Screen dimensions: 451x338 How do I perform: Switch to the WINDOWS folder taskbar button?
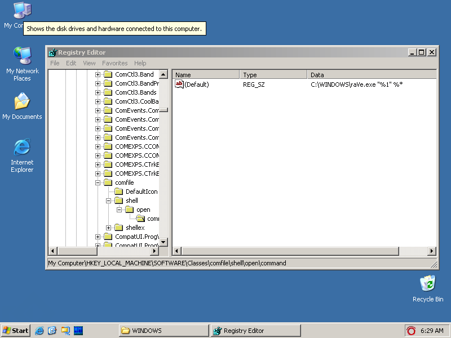click(164, 331)
